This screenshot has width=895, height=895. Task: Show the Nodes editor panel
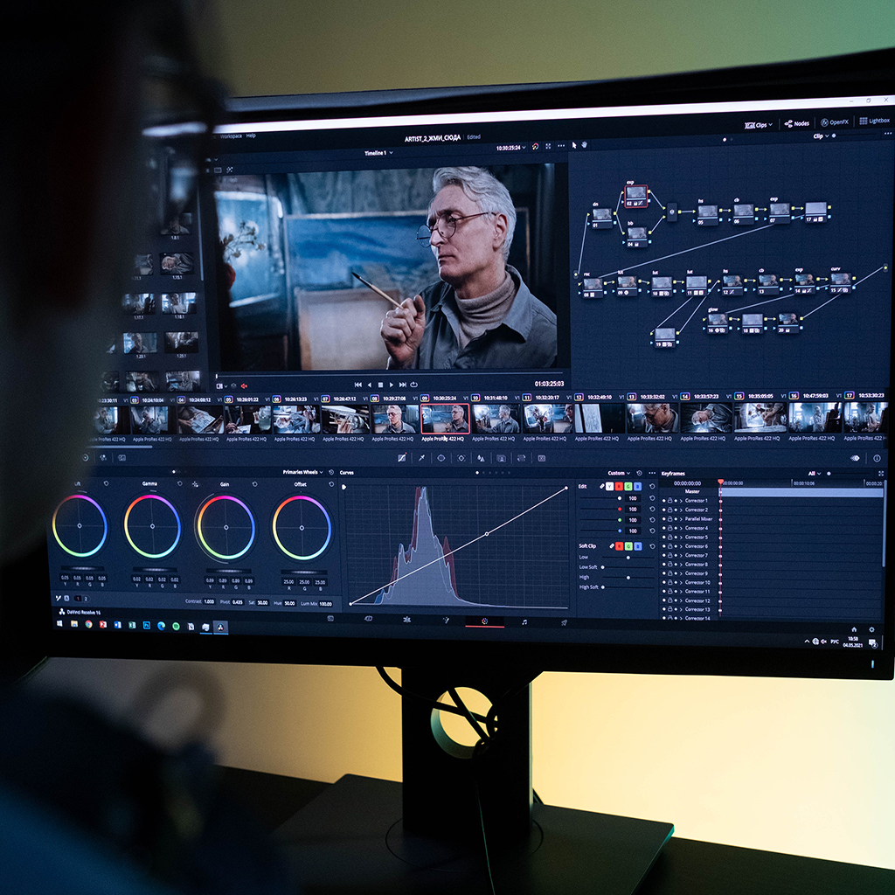click(797, 123)
